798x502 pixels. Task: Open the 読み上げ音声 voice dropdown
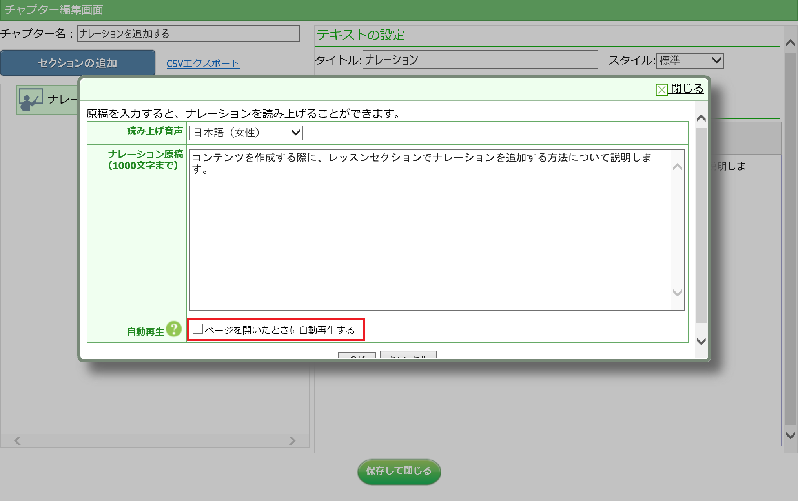246,133
